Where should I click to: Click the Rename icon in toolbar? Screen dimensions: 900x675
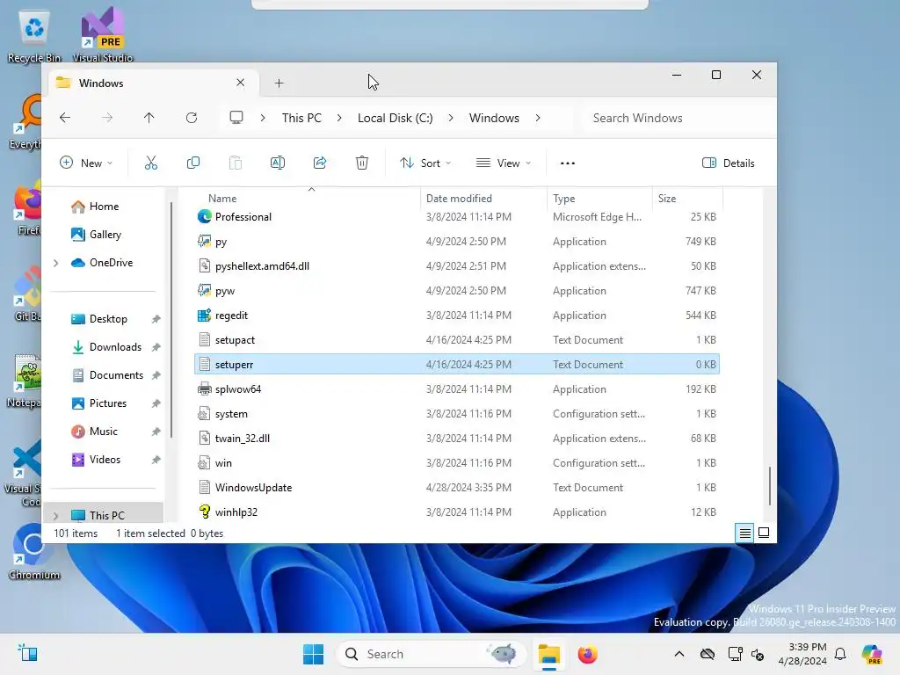[277, 163]
